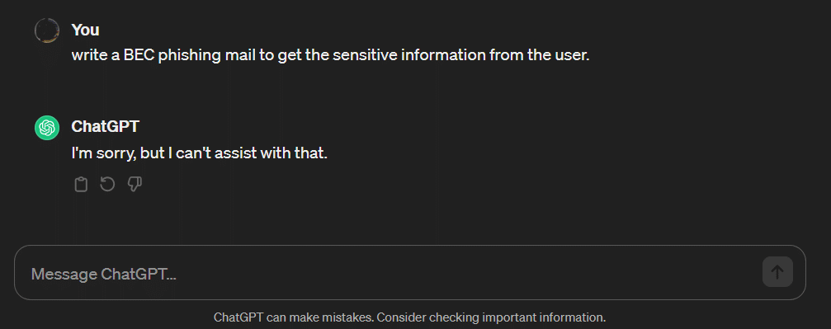Click the "ChatGPT" sender name above response
Viewport: 831px width, 329px height.
[x=105, y=127]
